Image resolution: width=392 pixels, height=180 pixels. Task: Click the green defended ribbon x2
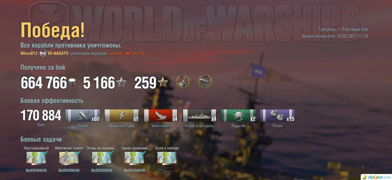(x=238, y=116)
